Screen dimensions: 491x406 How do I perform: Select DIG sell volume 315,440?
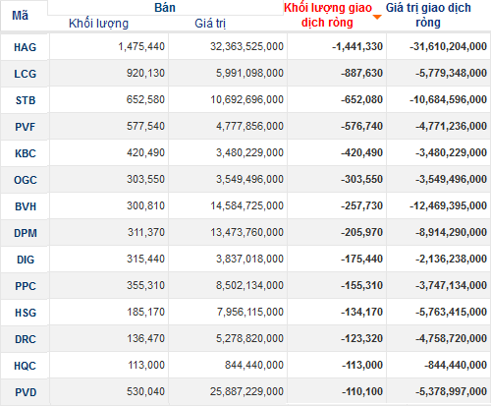click(145, 259)
